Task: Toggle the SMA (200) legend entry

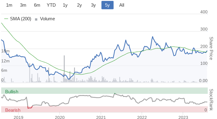Action: [x=18, y=19]
